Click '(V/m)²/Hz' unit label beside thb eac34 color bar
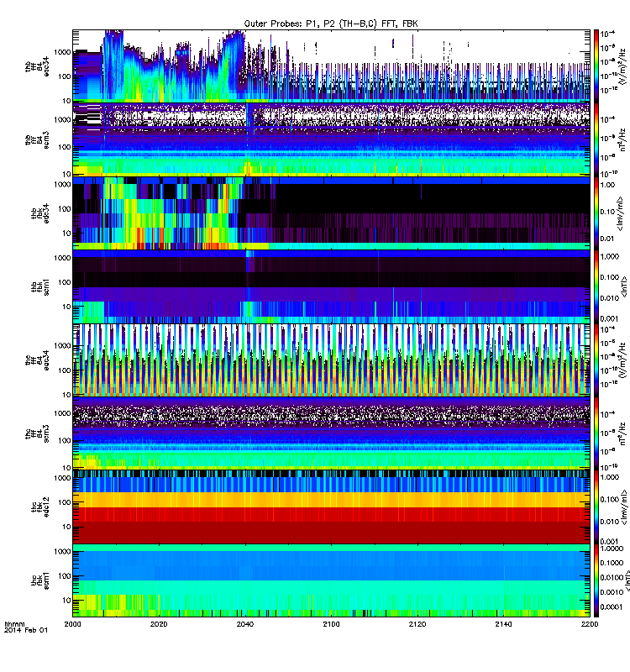Screen dimensions: 630x672 (622, 66)
